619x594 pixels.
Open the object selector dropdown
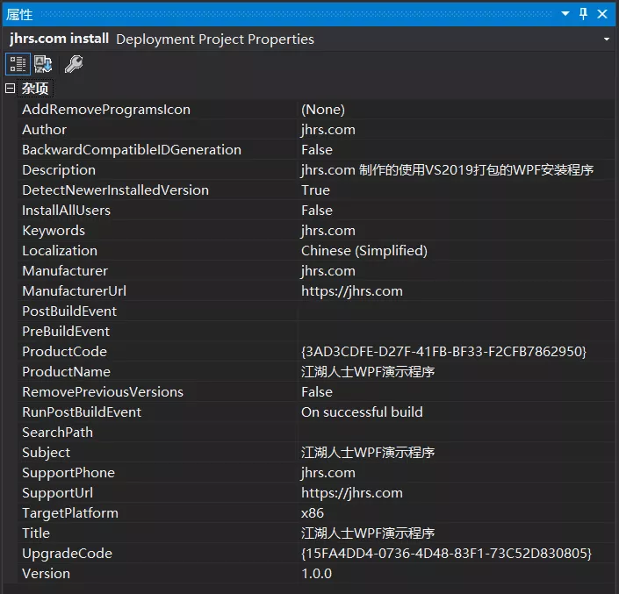pos(607,39)
